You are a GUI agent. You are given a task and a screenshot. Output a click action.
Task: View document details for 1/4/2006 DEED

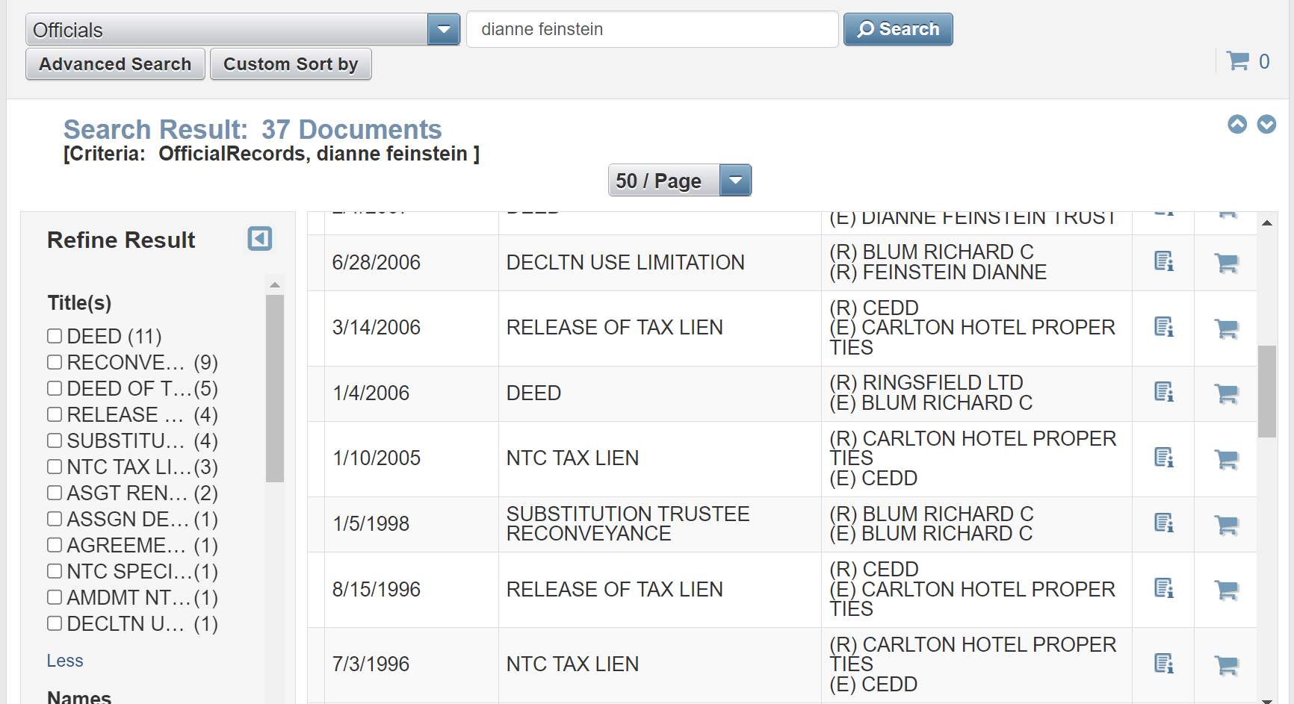click(1164, 393)
